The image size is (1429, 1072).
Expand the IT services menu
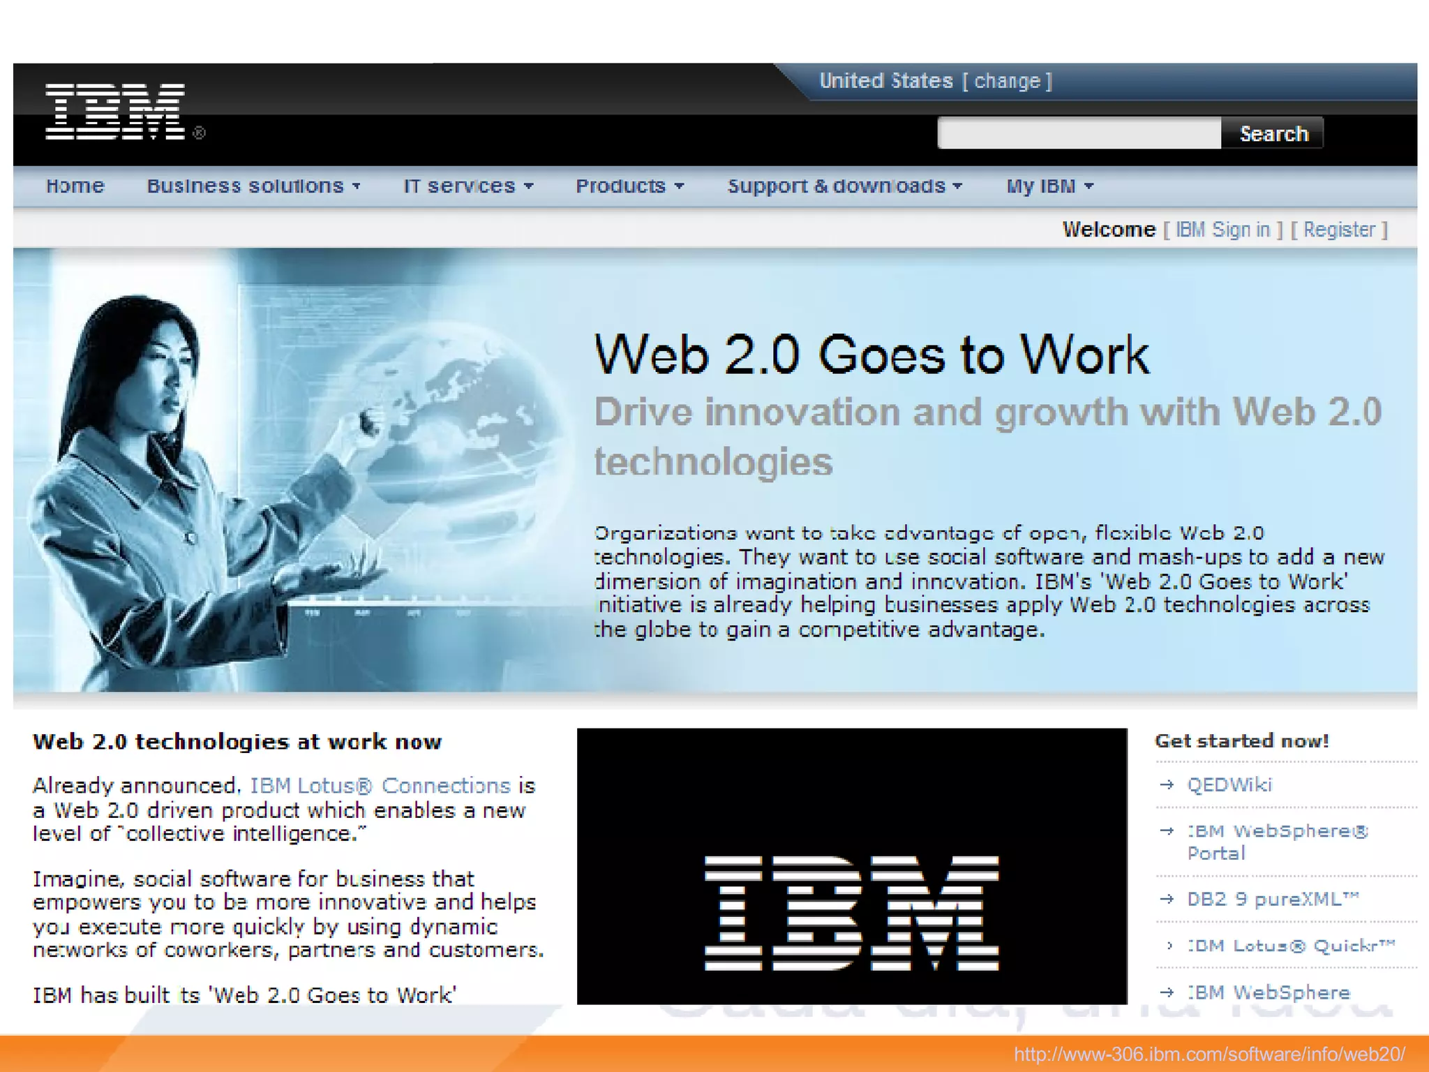pos(468,186)
